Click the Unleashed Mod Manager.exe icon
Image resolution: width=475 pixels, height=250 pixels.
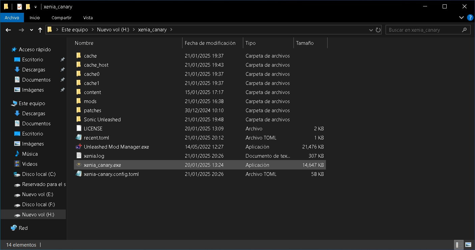pos(79,147)
